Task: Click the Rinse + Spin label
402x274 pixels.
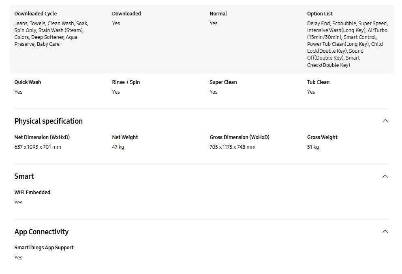Action: [126, 82]
